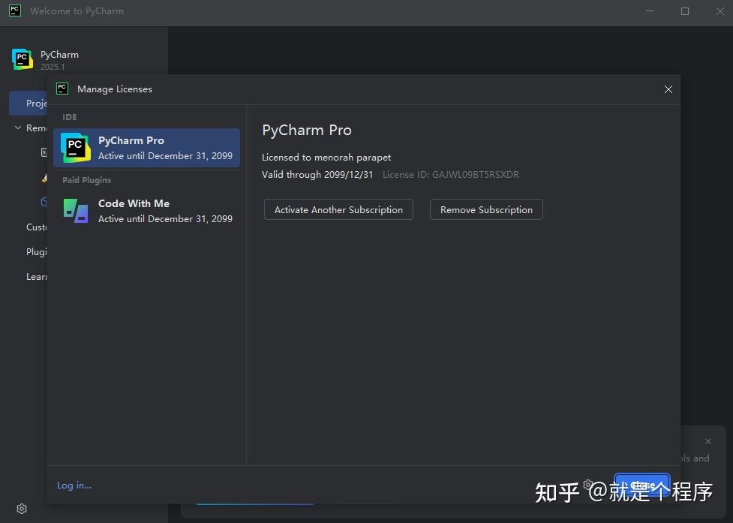Click the Code With Me plugin icon
This screenshot has width=733, height=523.
(x=74, y=211)
